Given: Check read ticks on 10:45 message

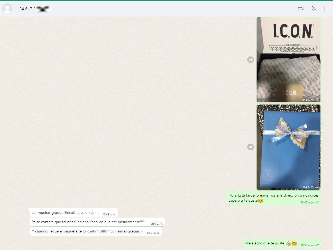Looking at the screenshot, I should coord(317,202).
